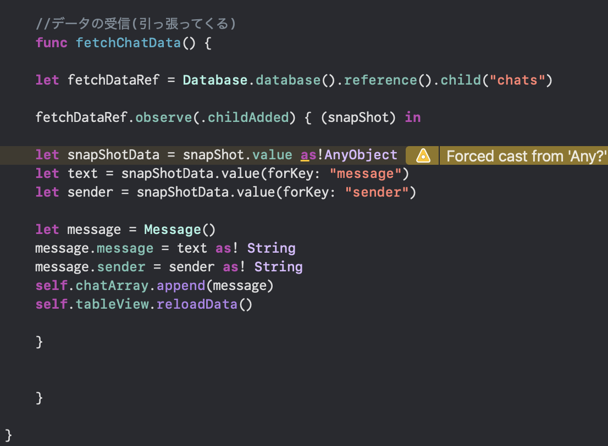Click the tableView property name
Viewport: 608px width, 446px height.
pos(112,304)
